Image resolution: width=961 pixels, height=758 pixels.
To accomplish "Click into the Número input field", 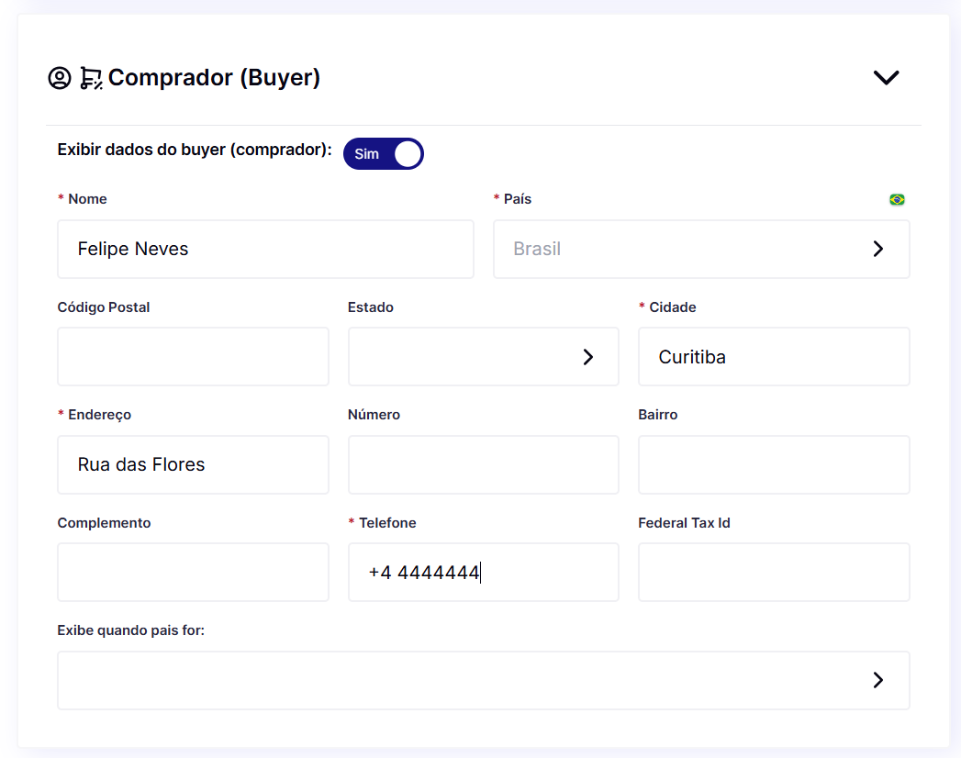I will pos(483,464).
